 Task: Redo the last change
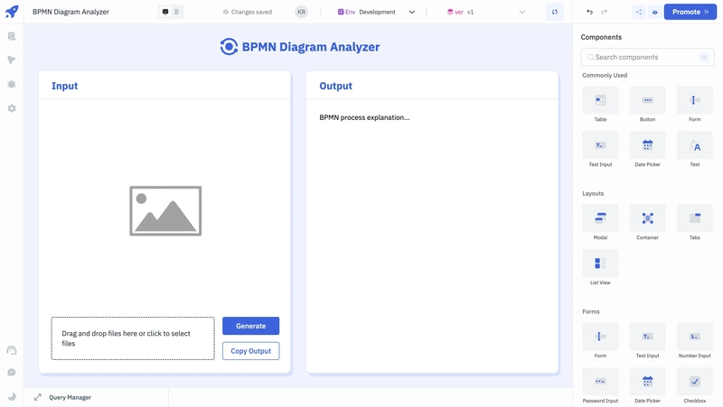(x=605, y=12)
